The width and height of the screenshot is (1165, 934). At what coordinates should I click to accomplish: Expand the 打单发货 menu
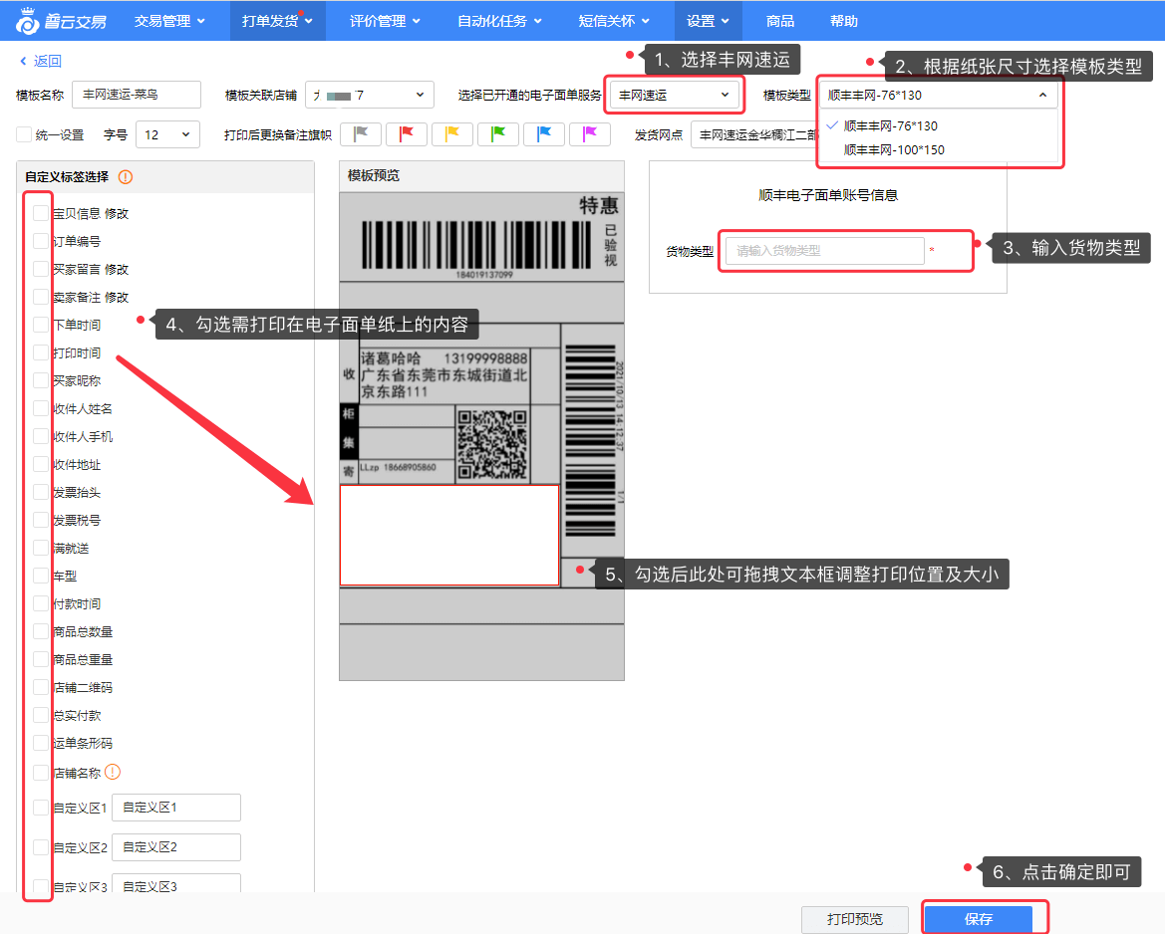(x=277, y=21)
